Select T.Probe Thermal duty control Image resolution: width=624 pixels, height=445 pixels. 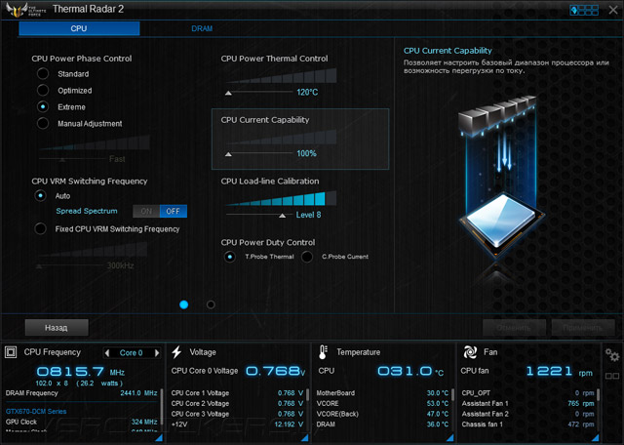click(x=230, y=257)
